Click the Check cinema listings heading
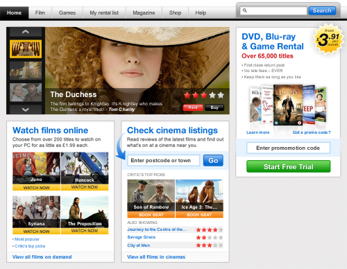The height and width of the screenshot is (269, 347). [x=172, y=130]
